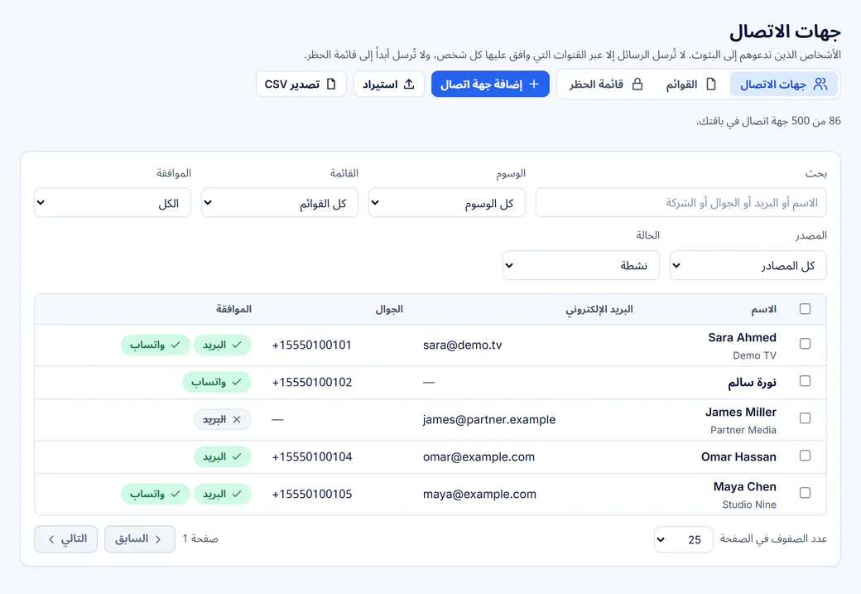Click email omar@example.com

(x=479, y=457)
